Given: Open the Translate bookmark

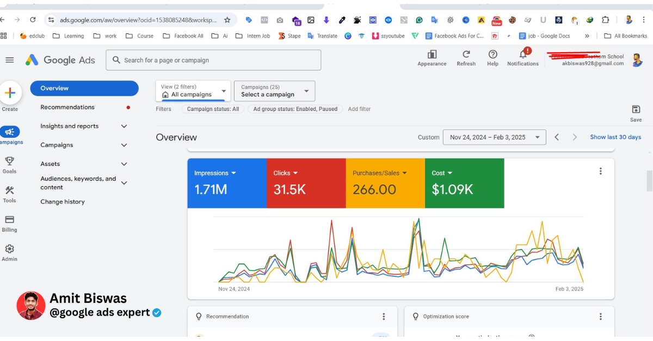Looking at the screenshot, I should (x=322, y=36).
